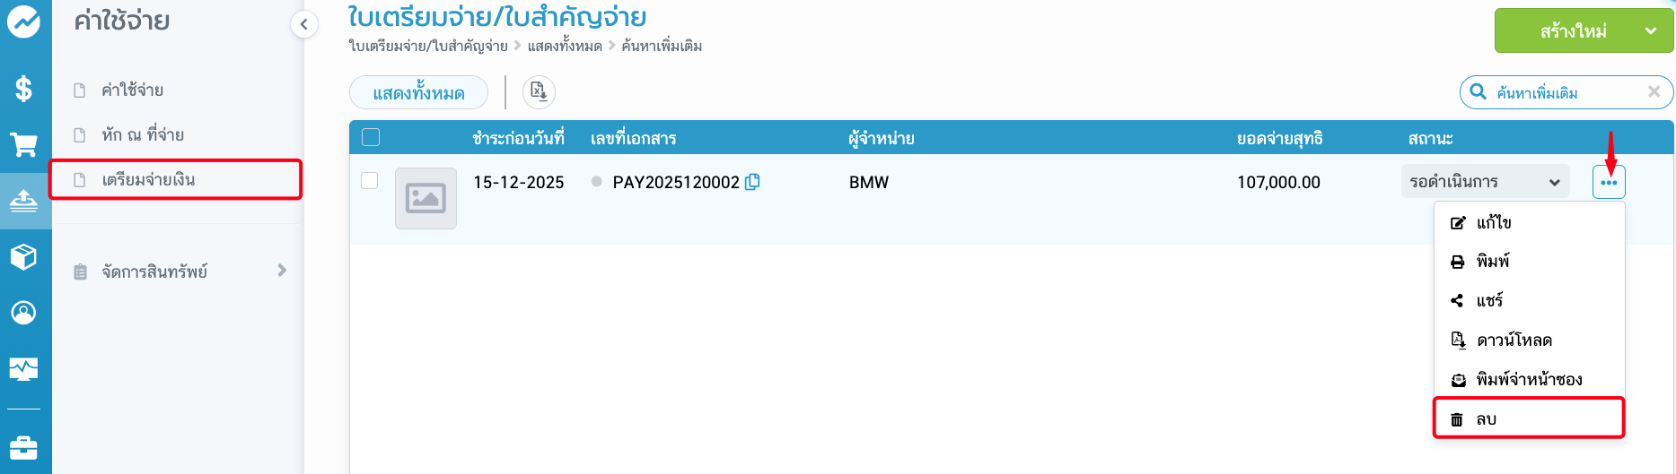Open เตรียมจ่ายเงิน in the side menu
1676x474 pixels.
pyautogui.click(x=175, y=179)
